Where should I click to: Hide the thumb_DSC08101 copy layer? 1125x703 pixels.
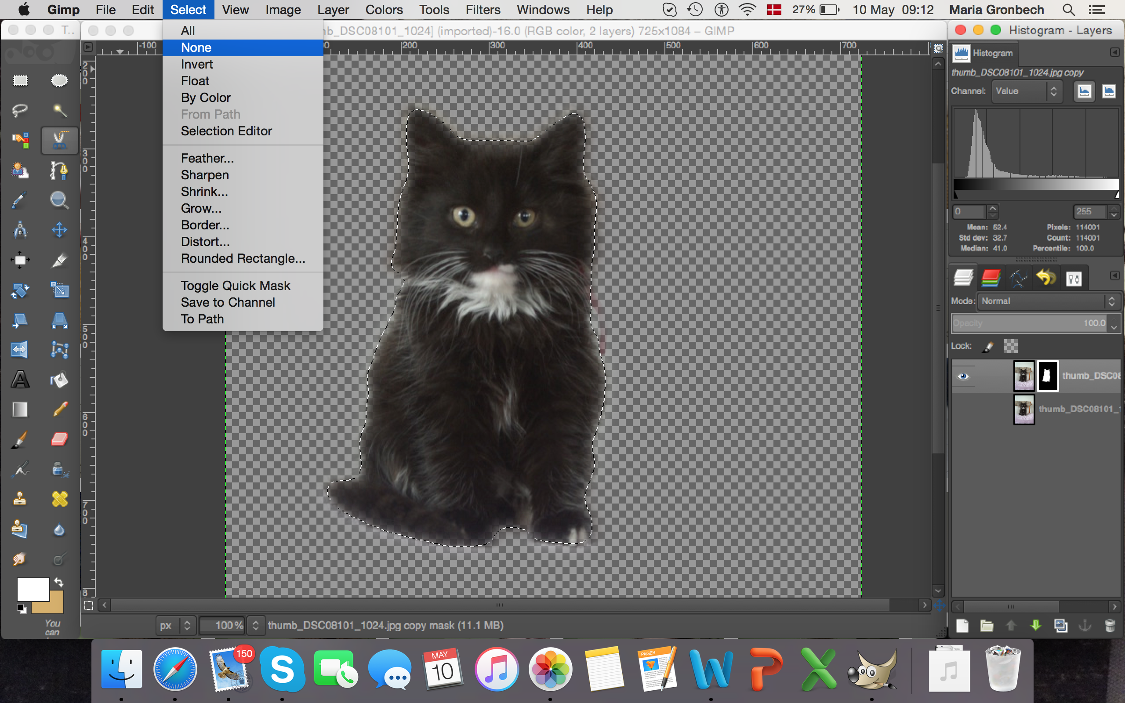(963, 376)
